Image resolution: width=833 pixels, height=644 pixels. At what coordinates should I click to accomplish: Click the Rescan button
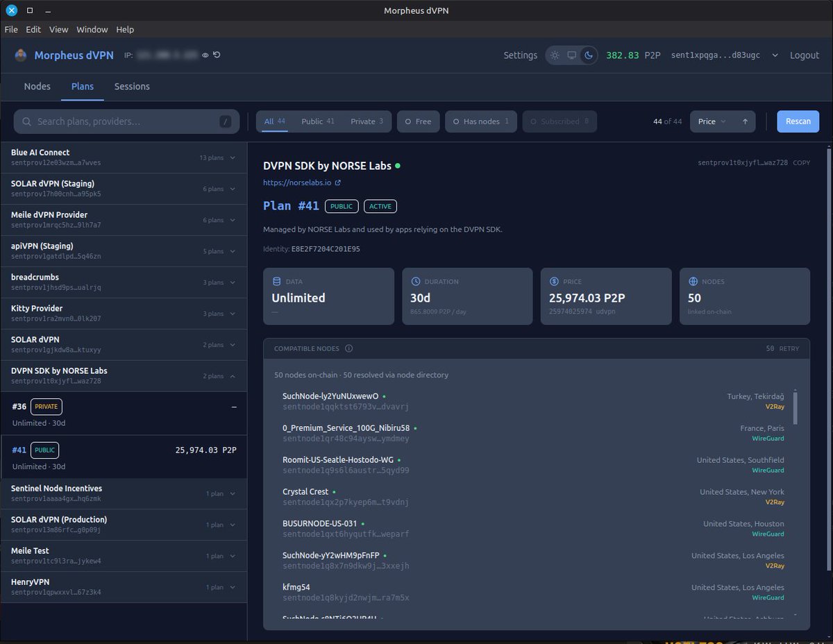(x=798, y=121)
